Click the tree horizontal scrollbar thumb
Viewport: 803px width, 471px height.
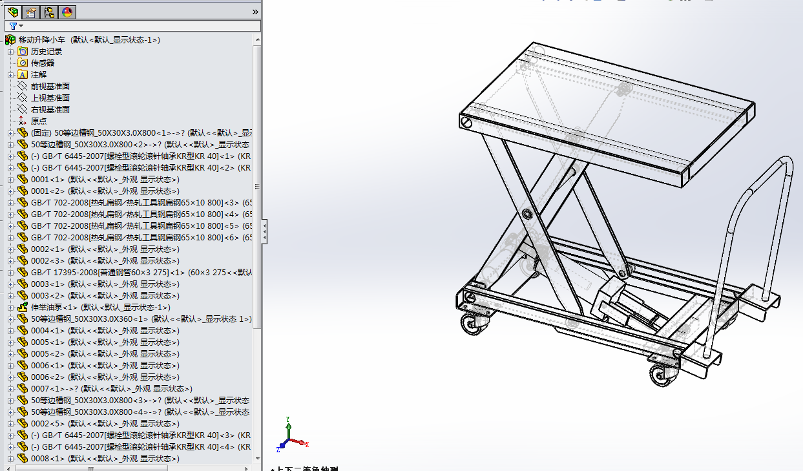pos(92,468)
